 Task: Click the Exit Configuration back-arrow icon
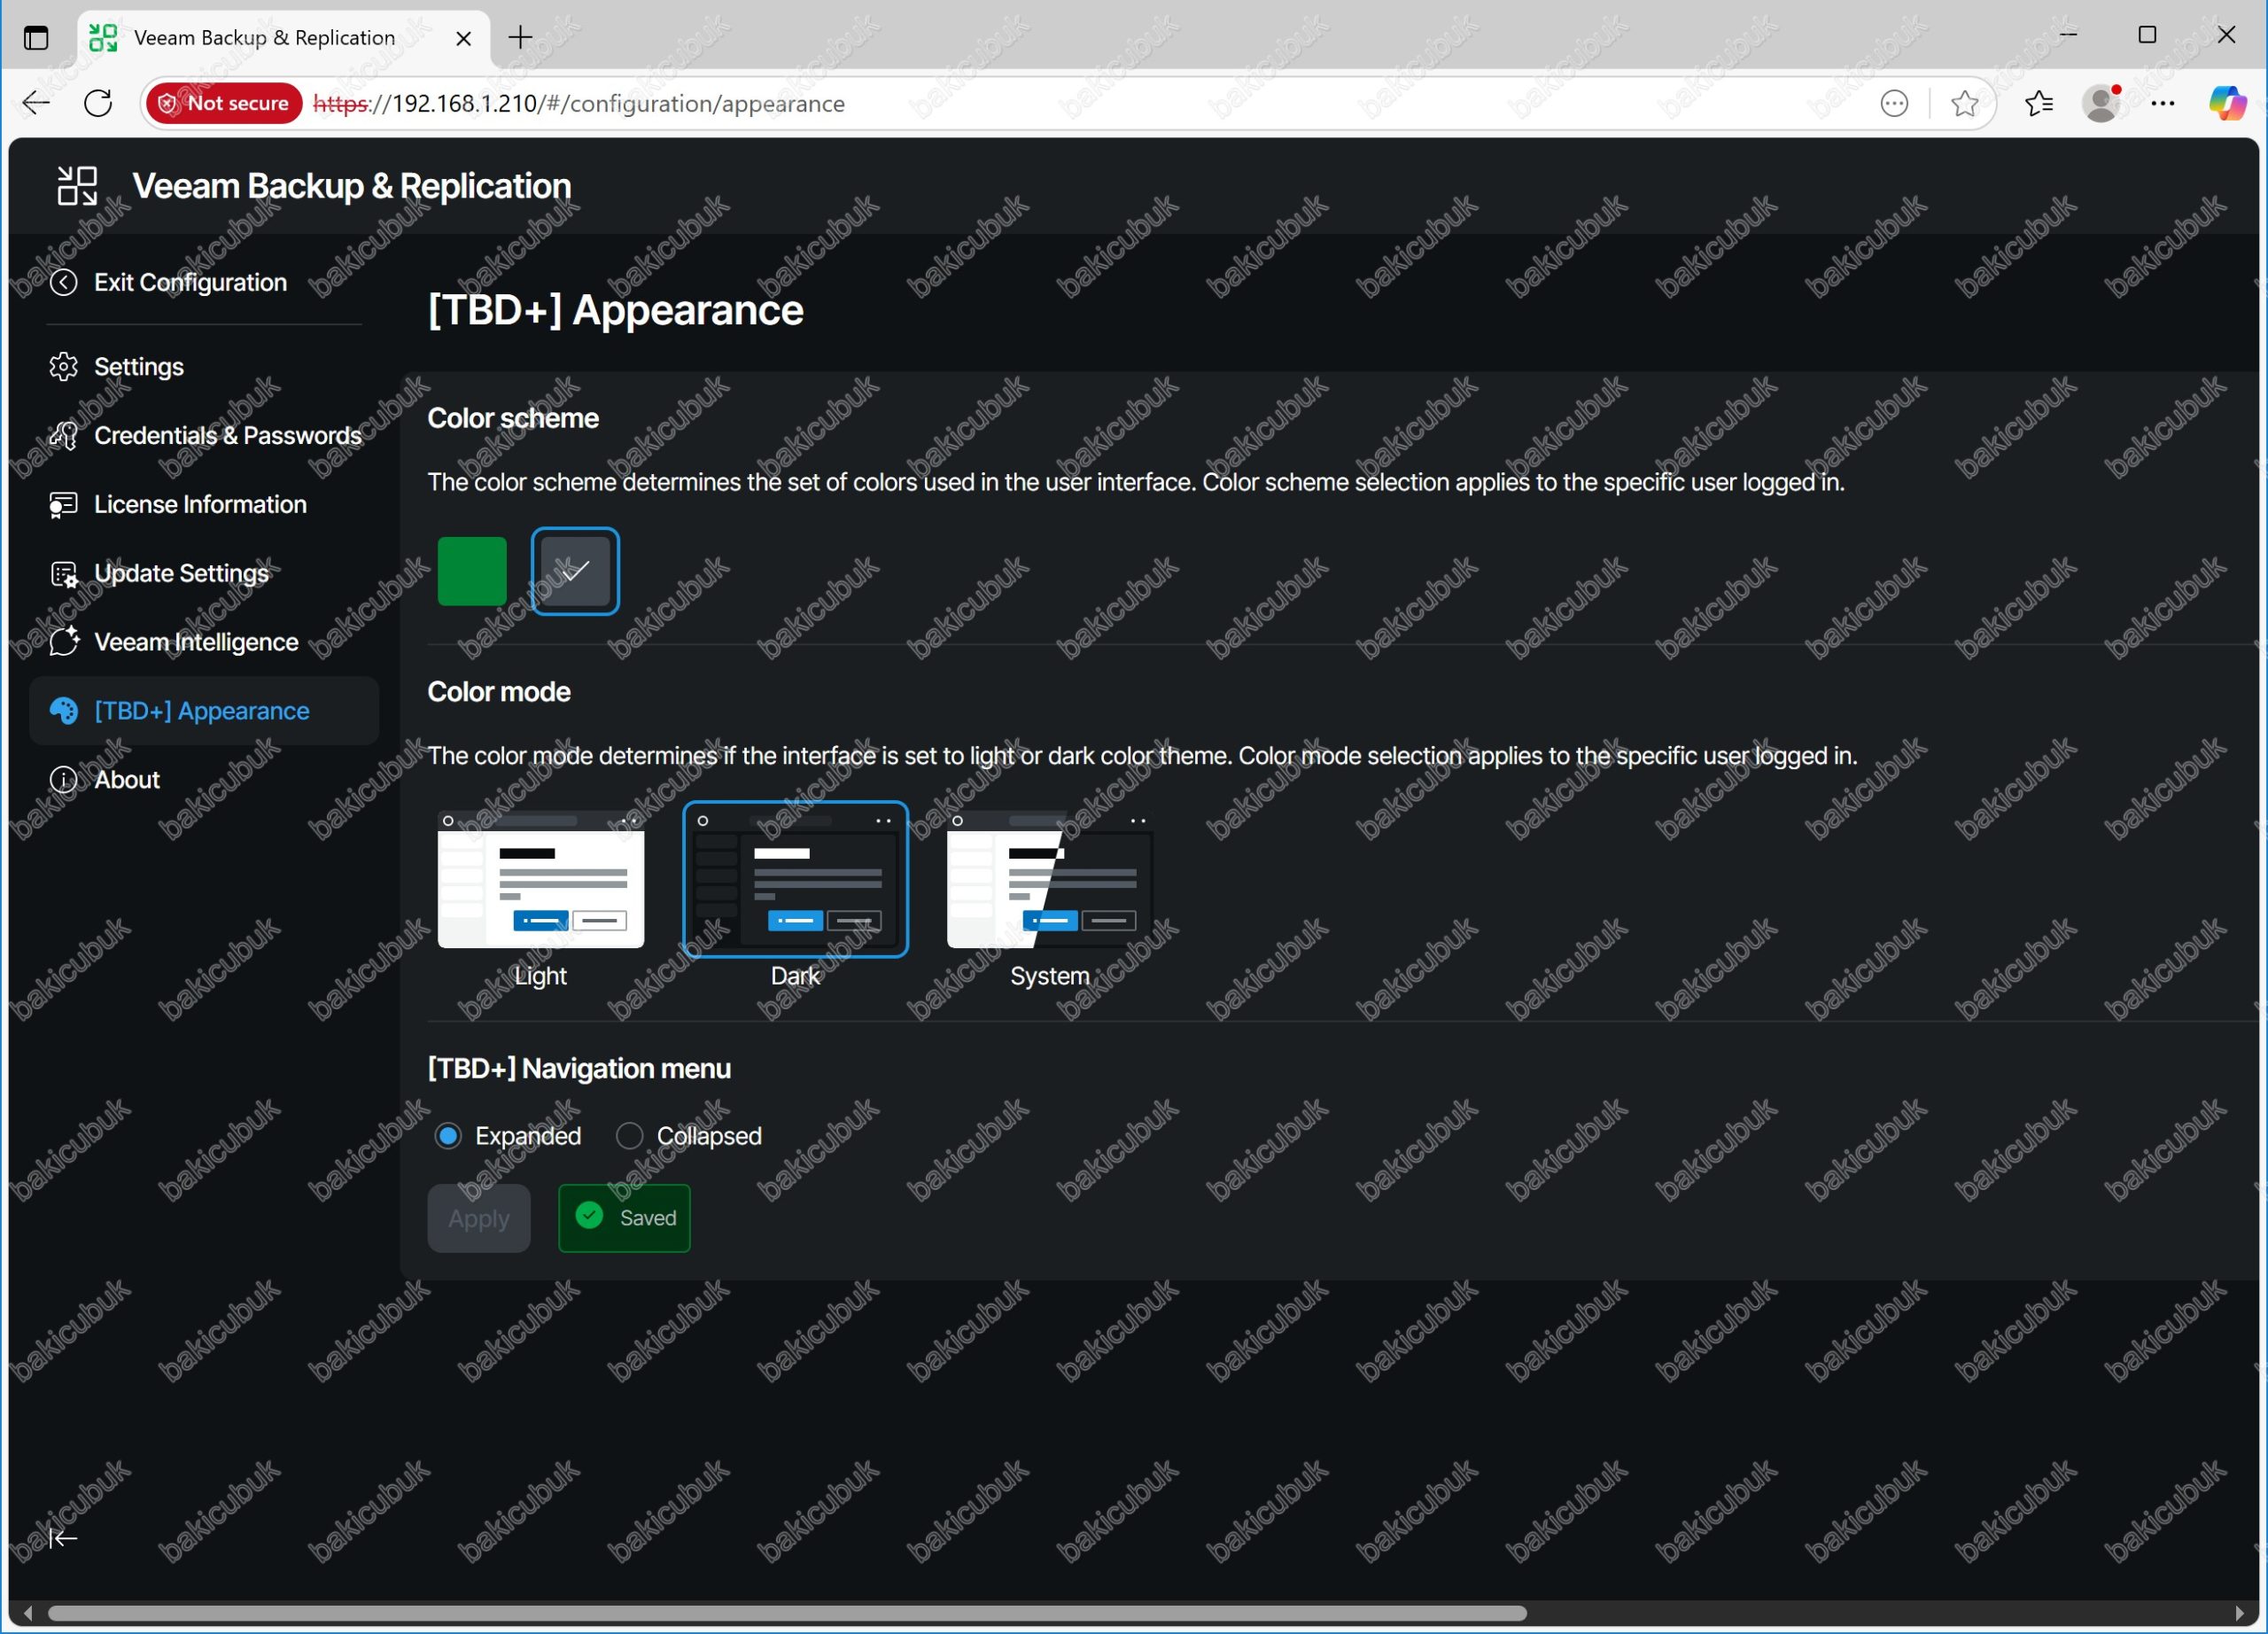point(63,283)
